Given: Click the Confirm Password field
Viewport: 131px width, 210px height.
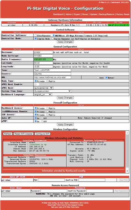Looking at the screenshot, I should coord(100,191).
